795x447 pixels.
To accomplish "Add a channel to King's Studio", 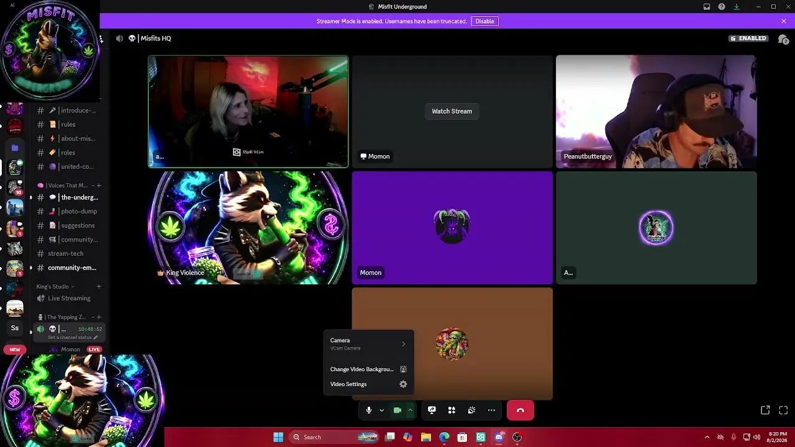I will click(99, 287).
